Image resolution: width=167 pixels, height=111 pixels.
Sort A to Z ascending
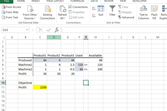point(94,9)
